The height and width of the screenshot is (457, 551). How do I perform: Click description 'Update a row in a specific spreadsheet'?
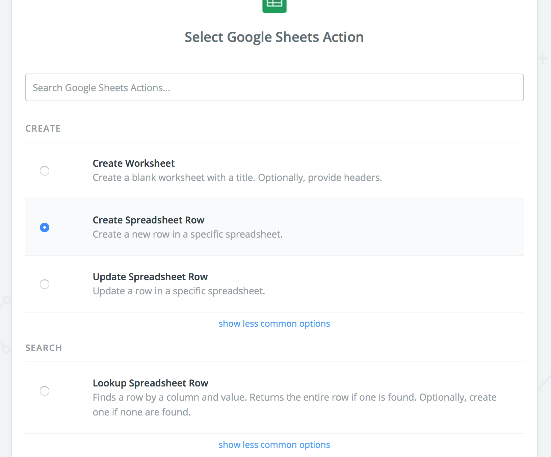point(179,291)
